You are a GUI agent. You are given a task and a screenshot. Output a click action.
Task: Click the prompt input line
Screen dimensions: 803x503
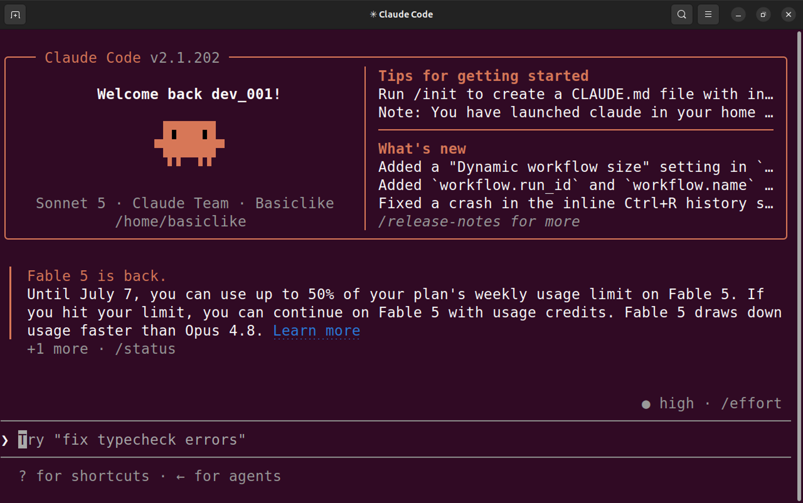click(395, 439)
